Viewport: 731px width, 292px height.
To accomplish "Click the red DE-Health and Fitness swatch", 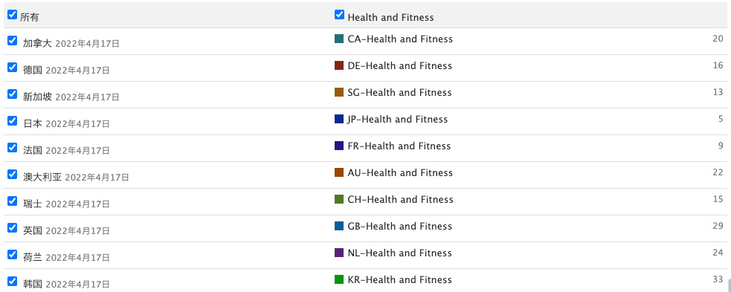I will [x=339, y=65].
